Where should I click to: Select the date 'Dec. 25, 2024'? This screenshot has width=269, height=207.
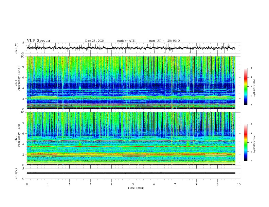pyautogui.click(x=95, y=41)
